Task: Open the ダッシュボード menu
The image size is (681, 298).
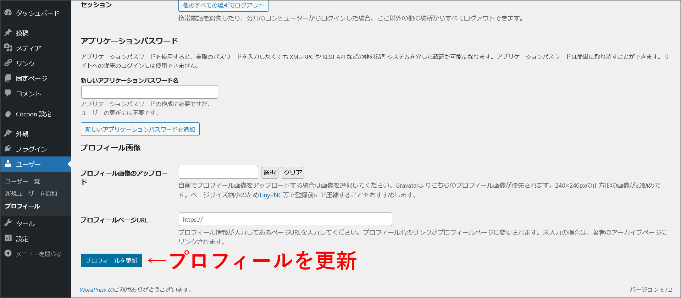Action: (35, 13)
